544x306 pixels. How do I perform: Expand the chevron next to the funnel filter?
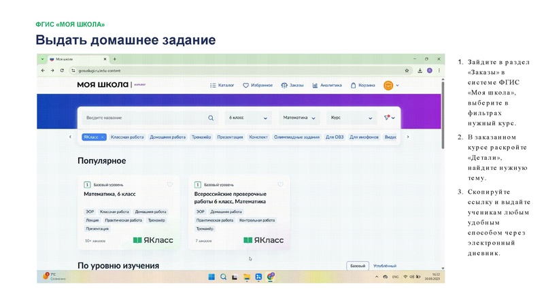pos(393,118)
